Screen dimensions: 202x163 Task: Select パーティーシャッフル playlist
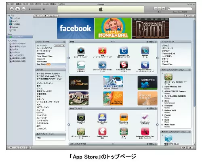click(x=17, y=44)
